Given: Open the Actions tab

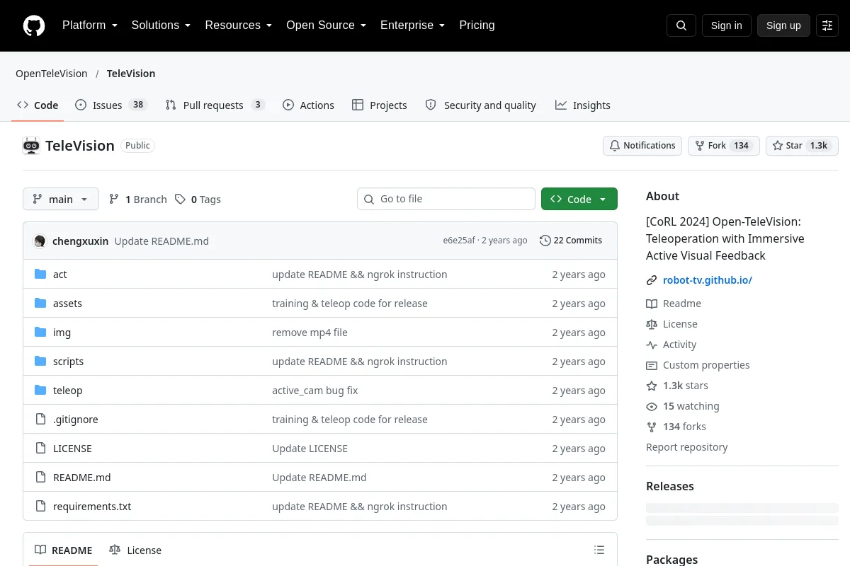Looking at the screenshot, I should (308, 105).
